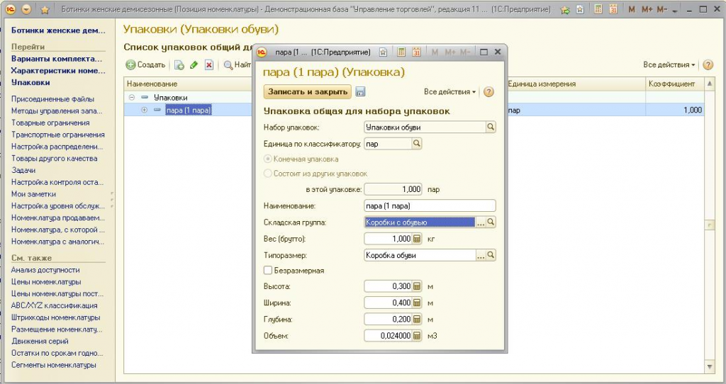Click the в этой упаковке quantity field

pos(393,189)
